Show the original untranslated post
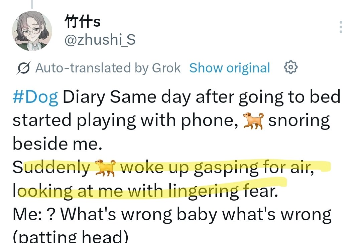This screenshot has width=361, height=243. coord(230,68)
